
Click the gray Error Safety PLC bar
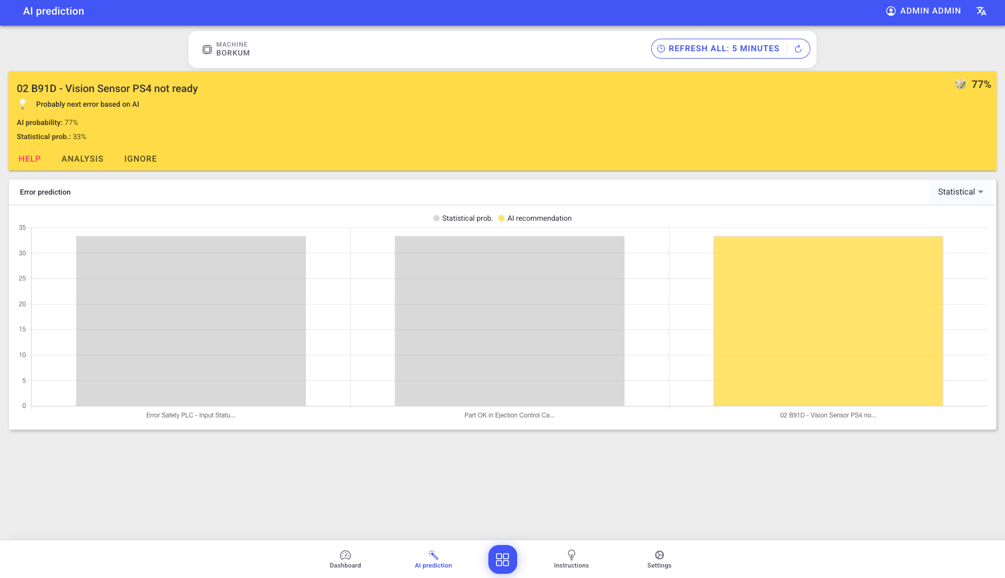click(191, 321)
